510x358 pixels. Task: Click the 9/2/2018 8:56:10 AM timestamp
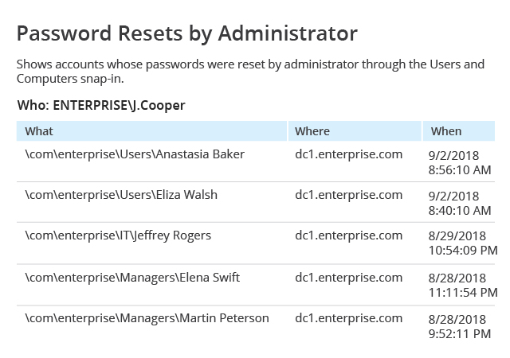point(460,163)
